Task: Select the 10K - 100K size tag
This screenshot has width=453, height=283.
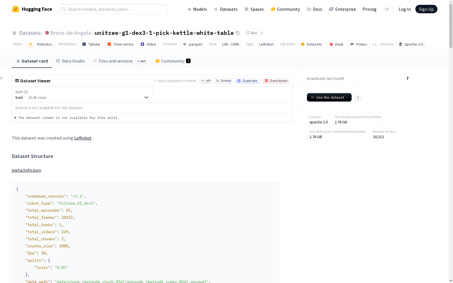Action: 230,44
